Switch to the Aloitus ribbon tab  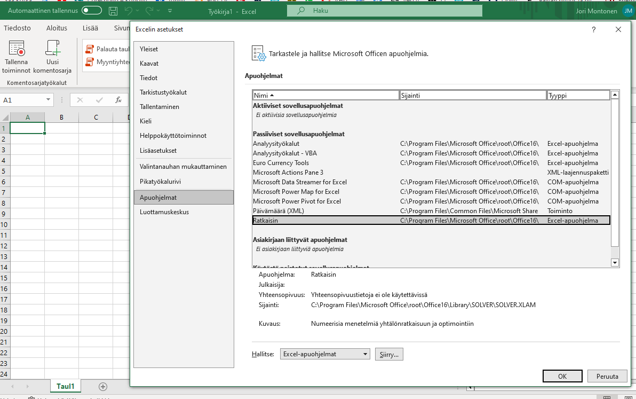(x=57, y=28)
